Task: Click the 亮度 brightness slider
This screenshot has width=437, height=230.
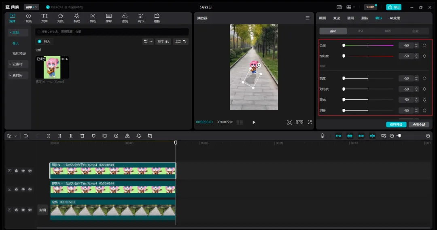Action: (368, 78)
